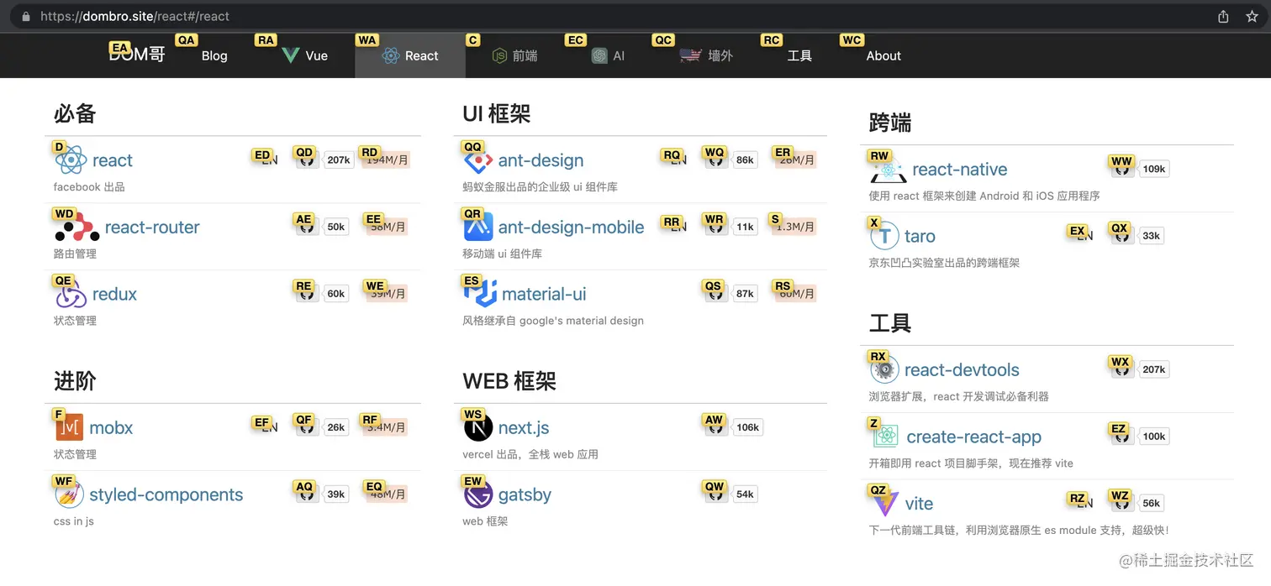Click the browser address bar URL

click(x=134, y=16)
